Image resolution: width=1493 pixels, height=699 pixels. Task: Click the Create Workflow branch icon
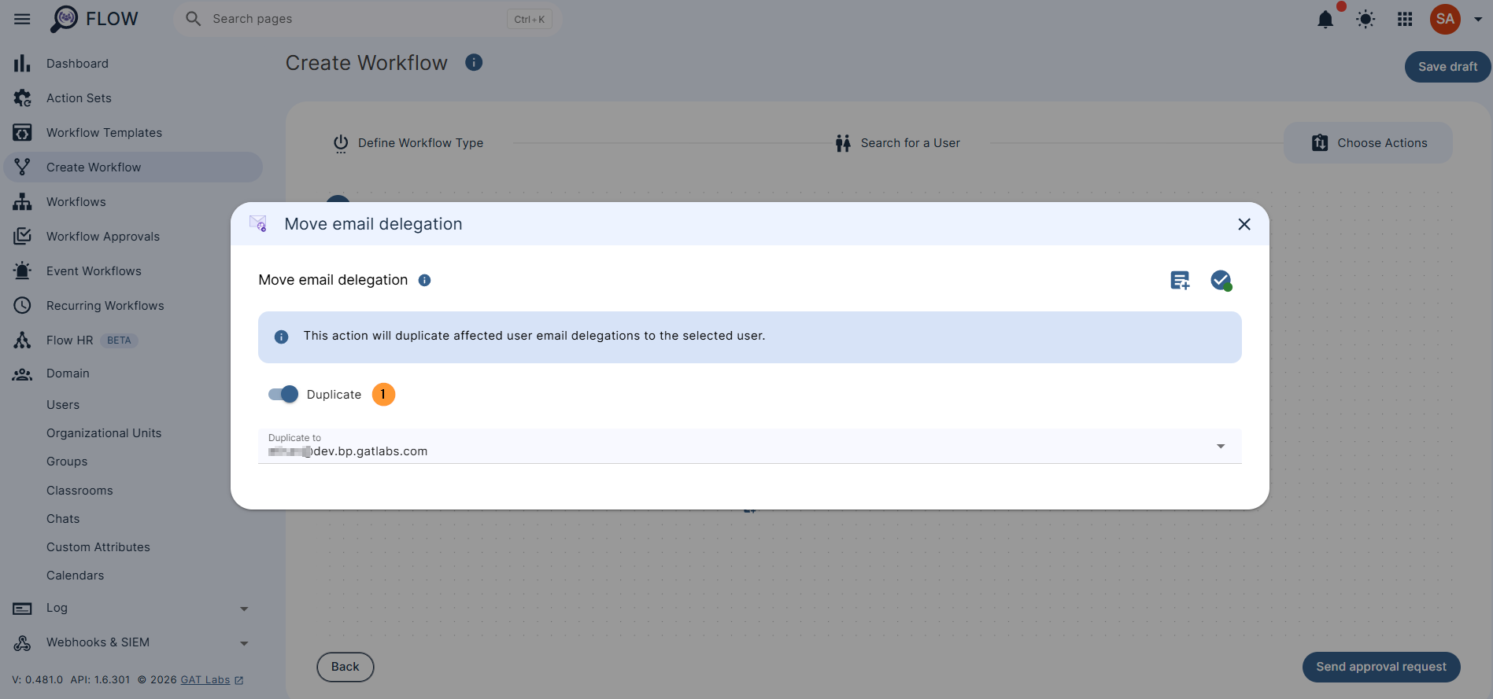tap(22, 167)
